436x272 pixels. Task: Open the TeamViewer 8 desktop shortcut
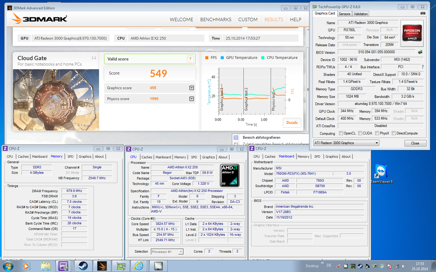[x=381, y=174]
